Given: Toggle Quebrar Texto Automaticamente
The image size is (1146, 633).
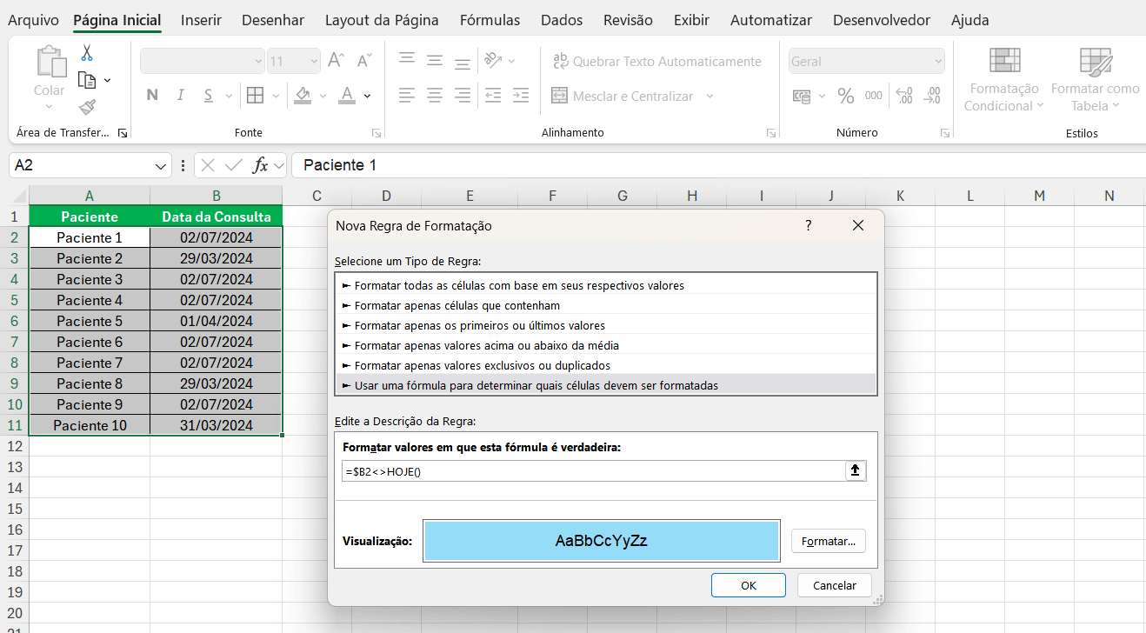Looking at the screenshot, I should 656,62.
